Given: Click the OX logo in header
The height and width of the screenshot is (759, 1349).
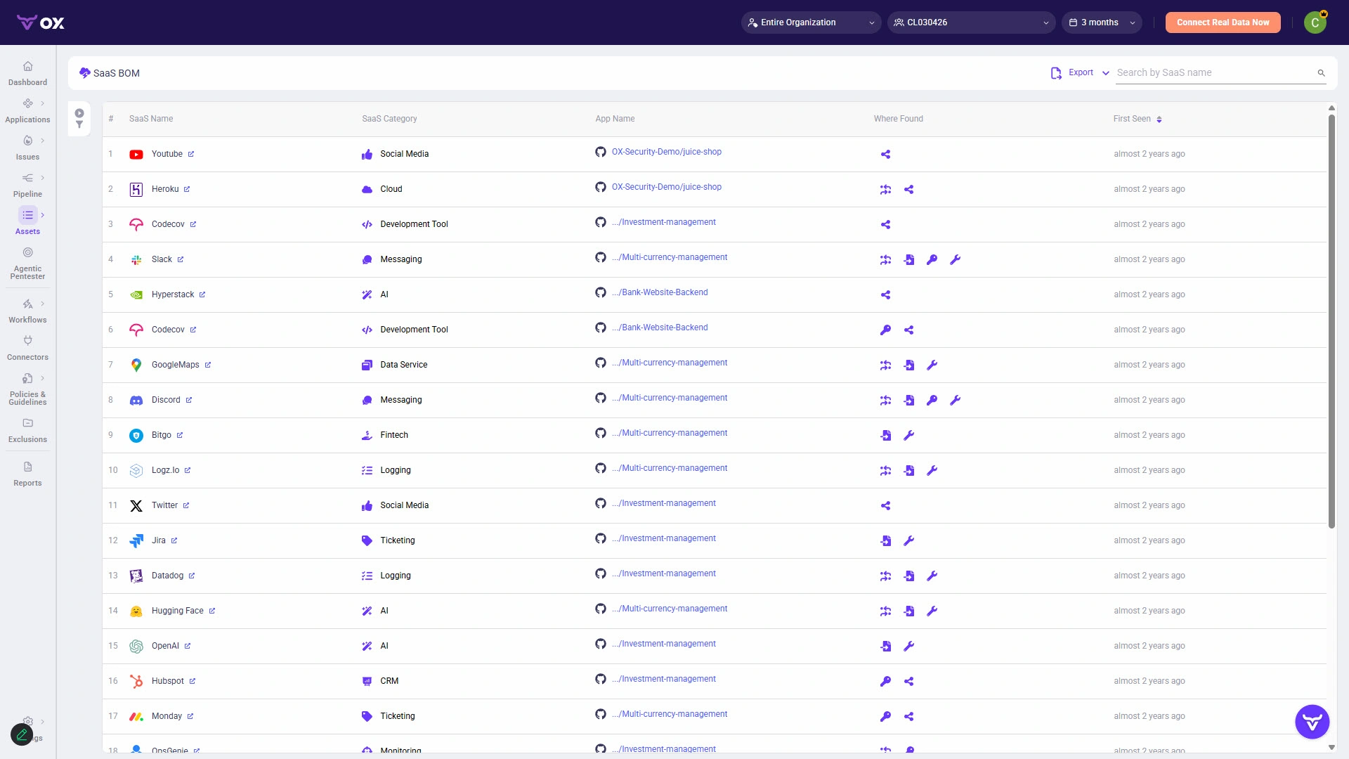Looking at the screenshot, I should pyautogui.click(x=41, y=22).
